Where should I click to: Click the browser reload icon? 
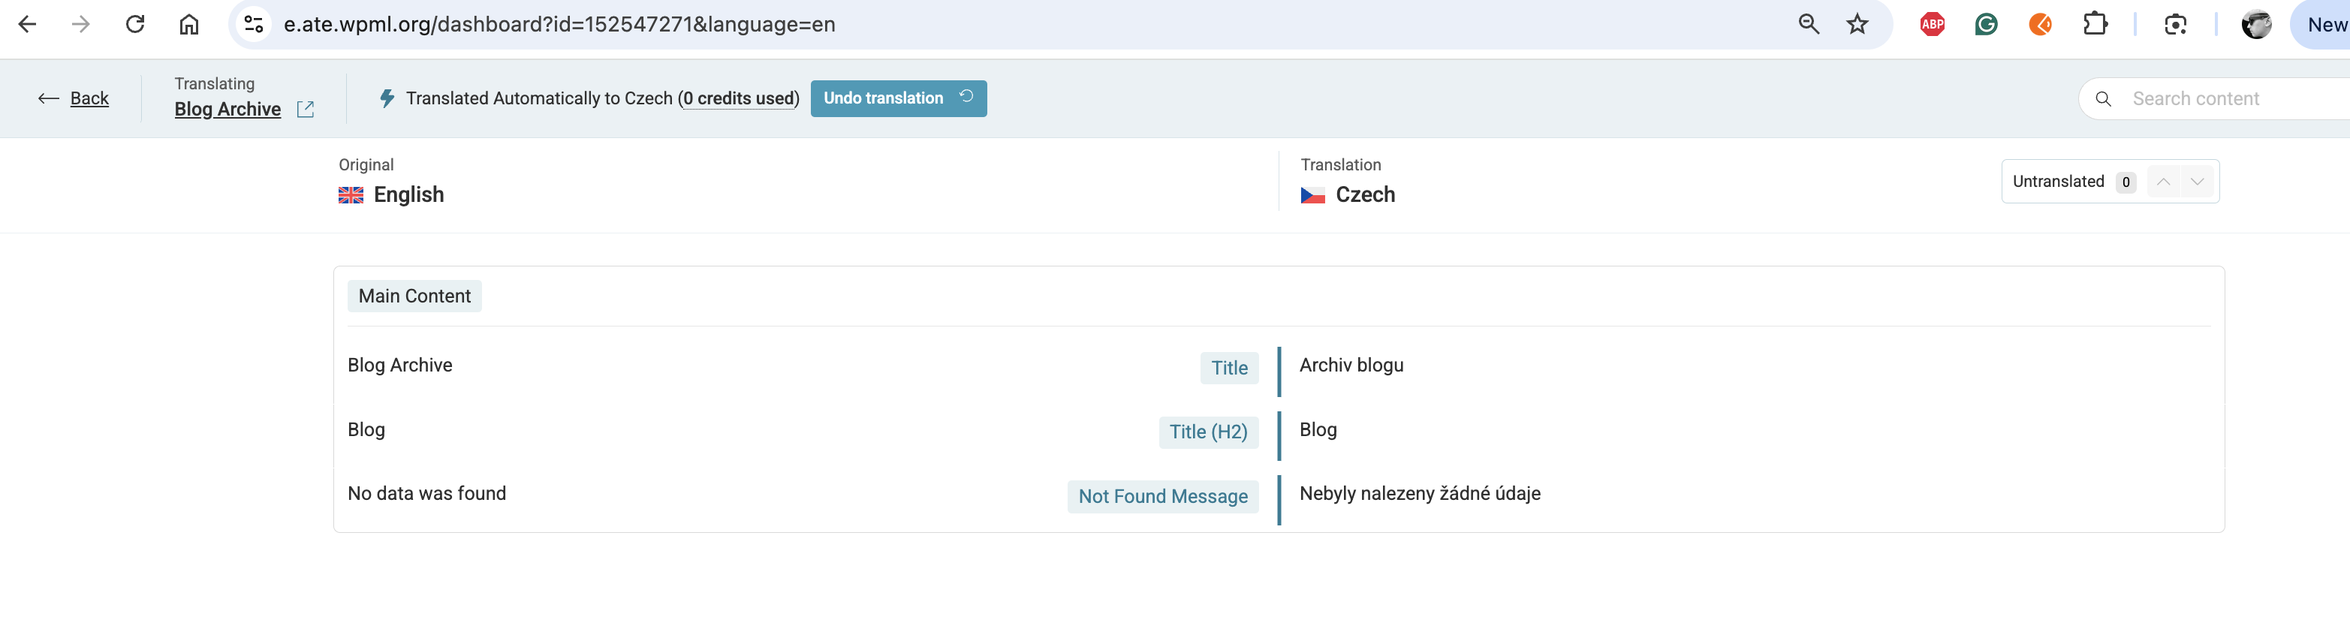135,25
